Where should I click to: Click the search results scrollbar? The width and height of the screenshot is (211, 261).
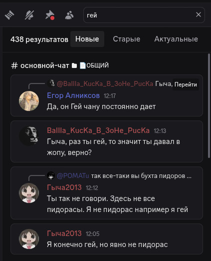[209, 105]
